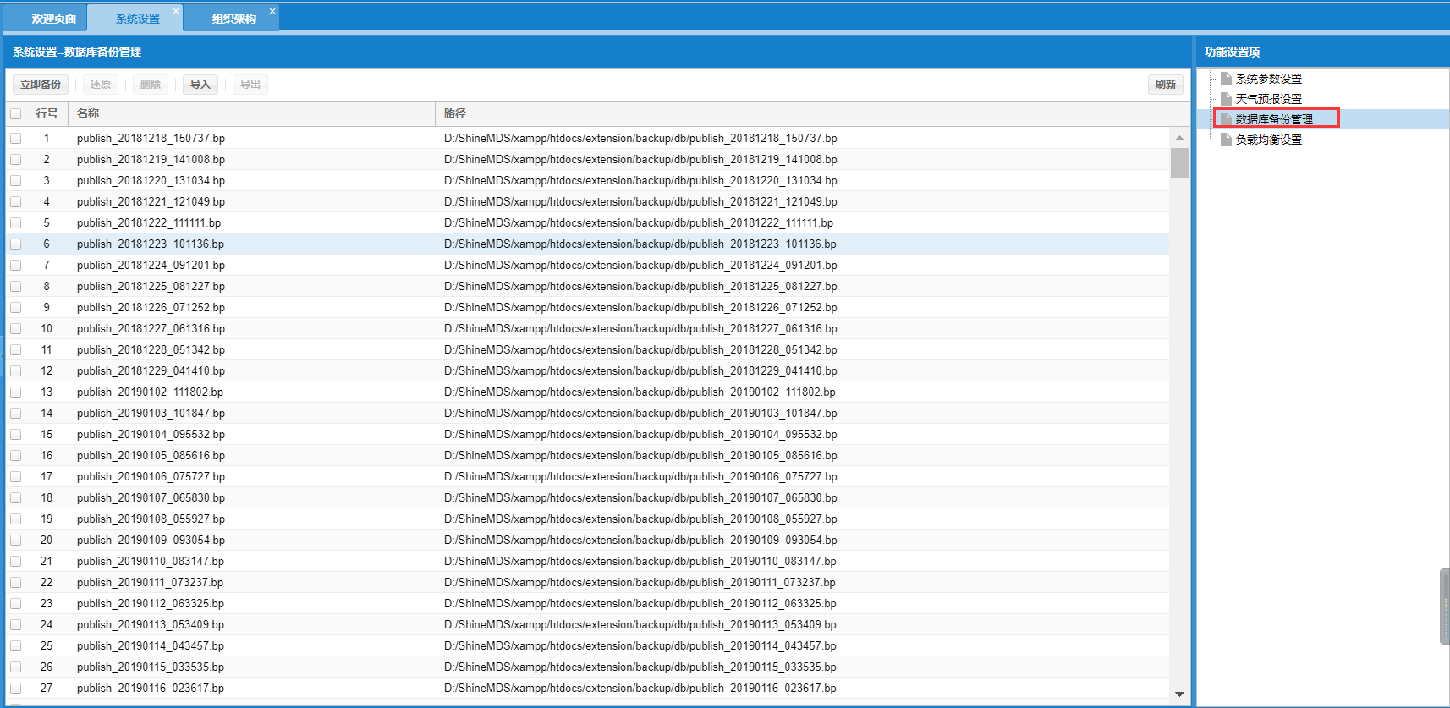Select publish_20190110_083147.bp in the name column

coord(151,561)
